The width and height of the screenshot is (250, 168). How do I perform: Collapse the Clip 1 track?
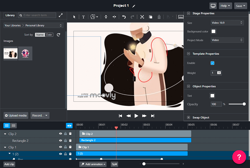[x=5, y=147]
